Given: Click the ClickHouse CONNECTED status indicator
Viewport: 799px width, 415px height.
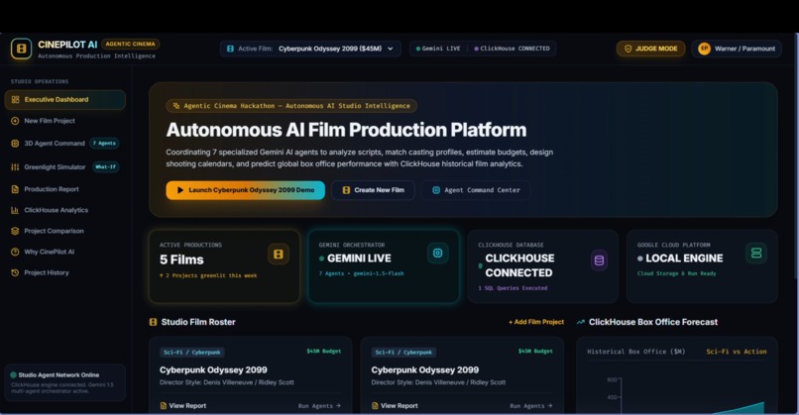Looking at the screenshot, I should [x=512, y=49].
